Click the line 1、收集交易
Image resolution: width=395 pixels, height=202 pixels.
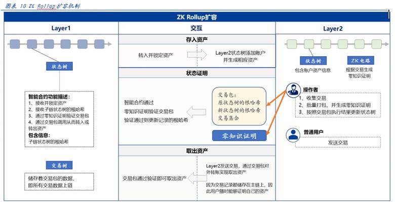pyautogui.click(x=312, y=98)
